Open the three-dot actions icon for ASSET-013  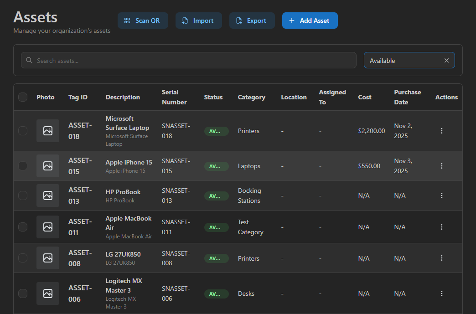point(442,195)
